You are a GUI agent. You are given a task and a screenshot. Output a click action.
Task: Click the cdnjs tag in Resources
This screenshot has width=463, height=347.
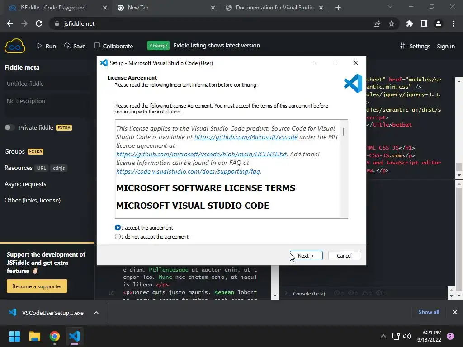coord(59,168)
